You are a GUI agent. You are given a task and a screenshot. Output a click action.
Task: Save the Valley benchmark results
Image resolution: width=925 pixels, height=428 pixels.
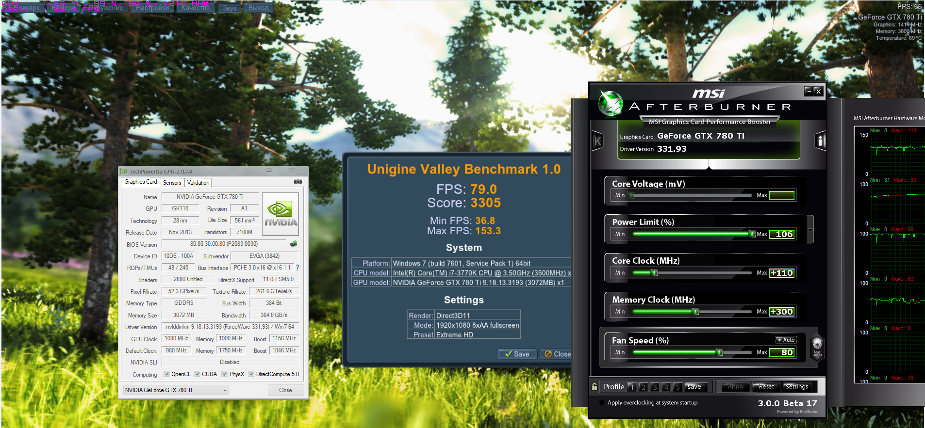(x=517, y=354)
